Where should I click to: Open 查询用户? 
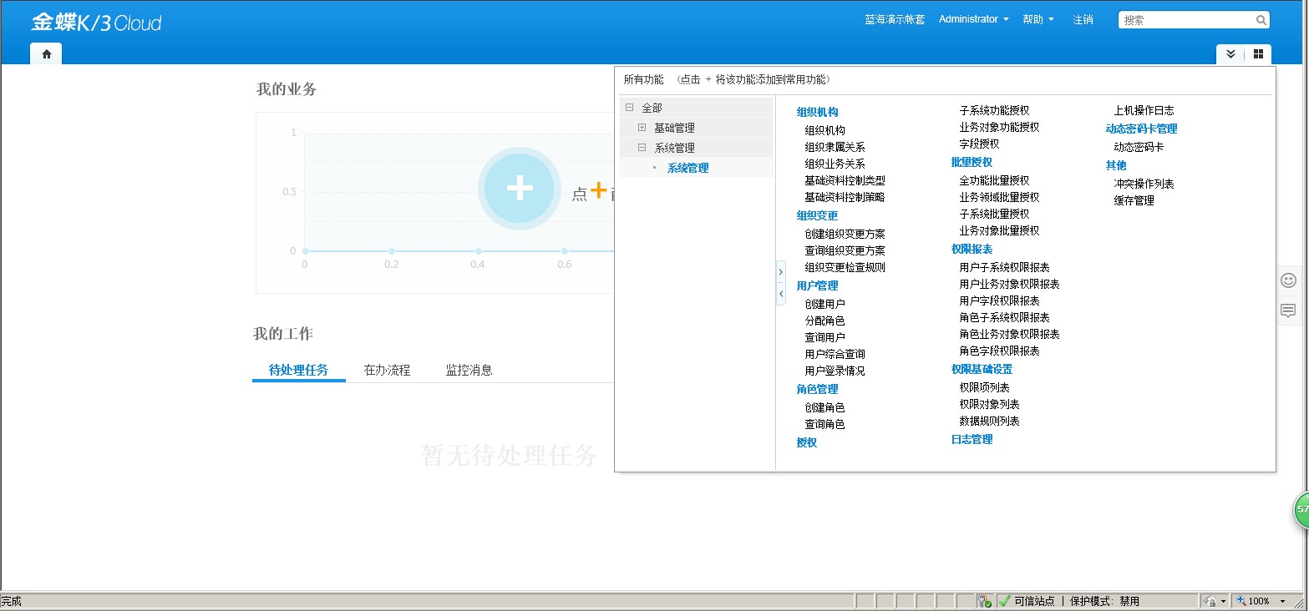click(x=824, y=337)
